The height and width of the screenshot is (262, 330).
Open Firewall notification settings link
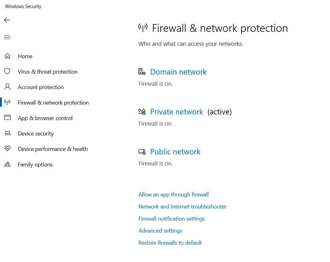171,219
